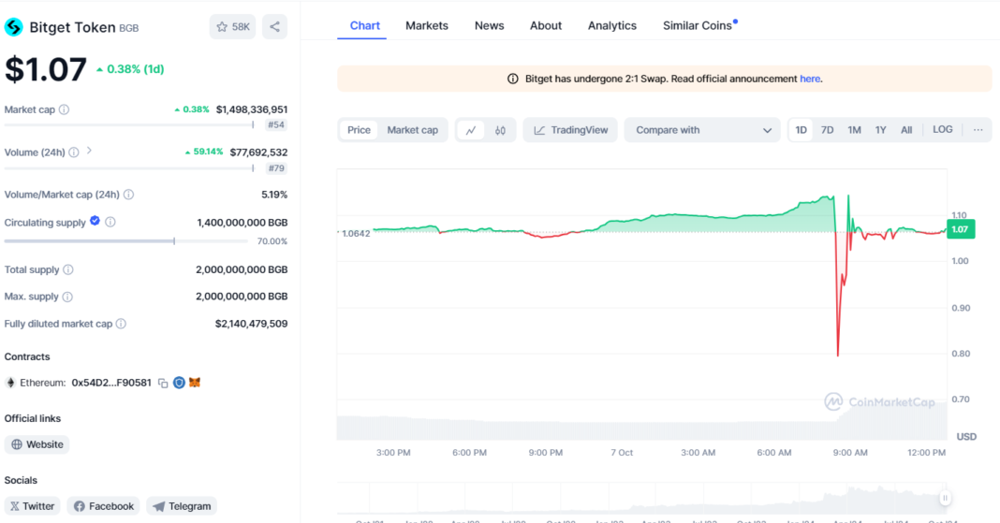Open Volume (24h) info icon

[x=74, y=153]
